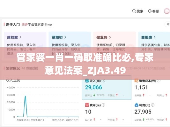This screenshot has height=127, width=170.
Task: Open the user avatar profile
Action: point(167,11)
